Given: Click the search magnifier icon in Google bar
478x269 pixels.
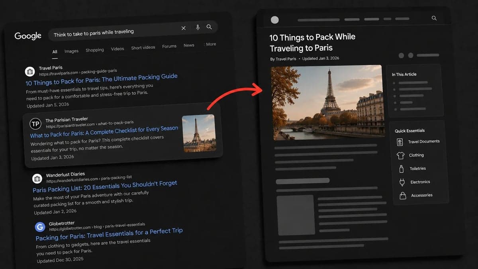Looking at the screenshot, I should 209,27.
